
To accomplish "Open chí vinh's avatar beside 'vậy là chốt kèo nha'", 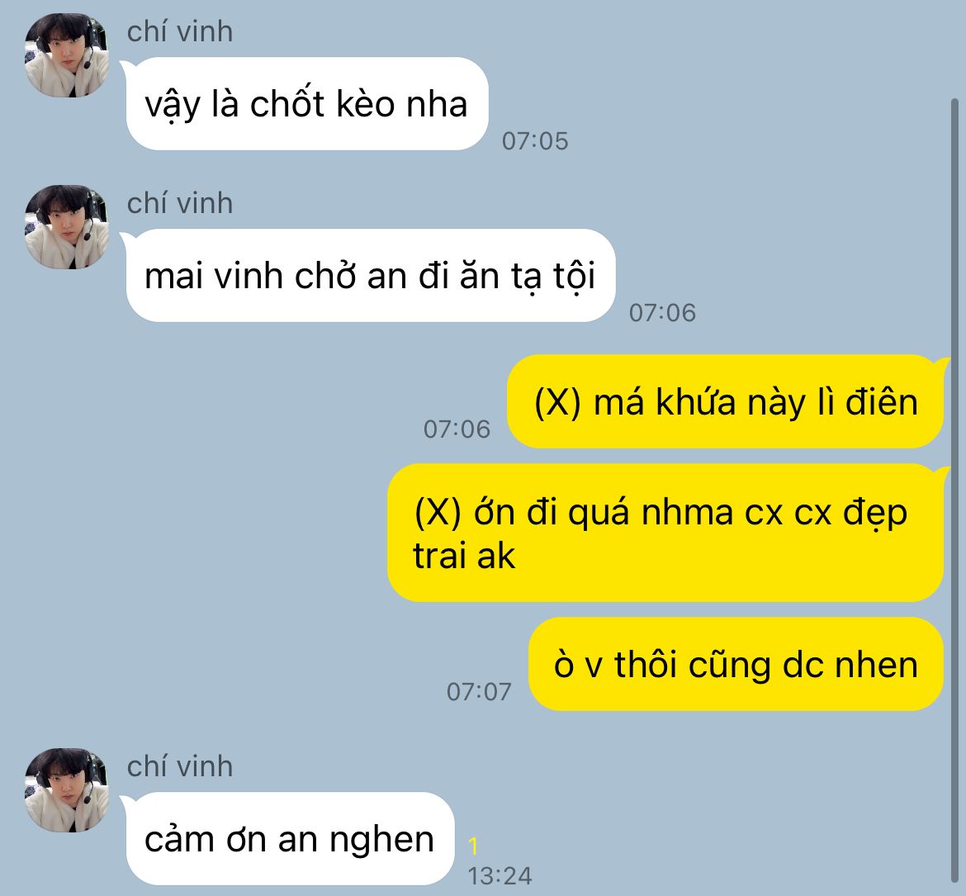I will (67, 55).
